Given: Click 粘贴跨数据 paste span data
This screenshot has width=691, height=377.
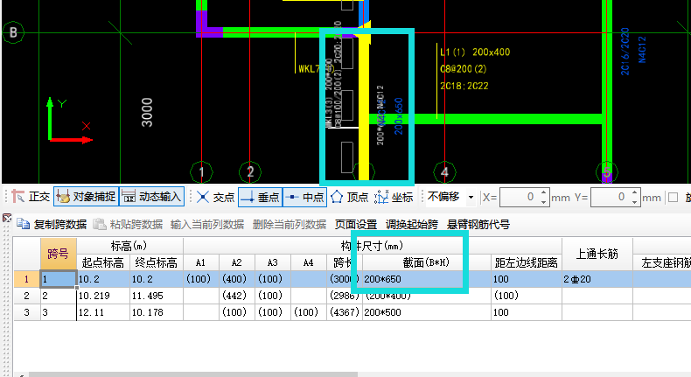Looking at the screenshot, I should pos(128,225).
